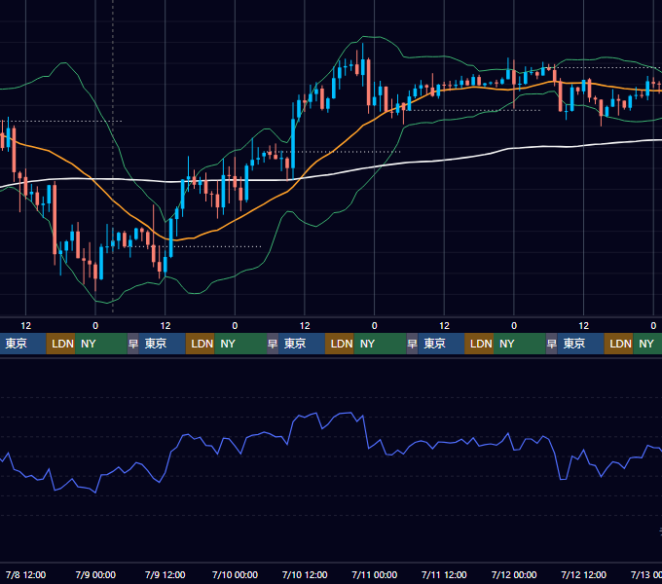Image resolution: width=662 pixels, height=584 pixels.
Task: Click the NY session block above 7/11 00:00
Action: (x=380, y=344)
